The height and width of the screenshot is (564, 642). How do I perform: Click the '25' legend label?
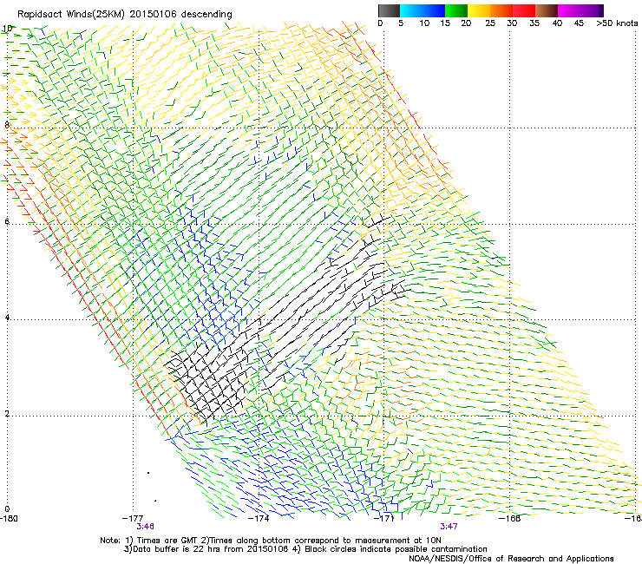click(x=490, y=23)
